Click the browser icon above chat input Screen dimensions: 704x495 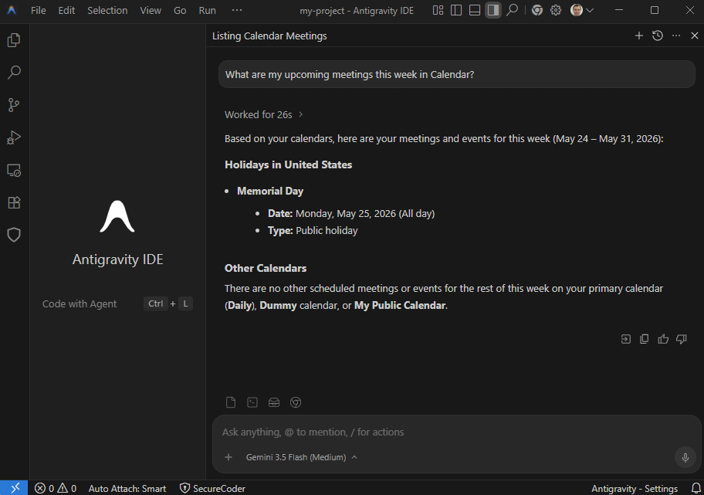(x=296, y=402)
